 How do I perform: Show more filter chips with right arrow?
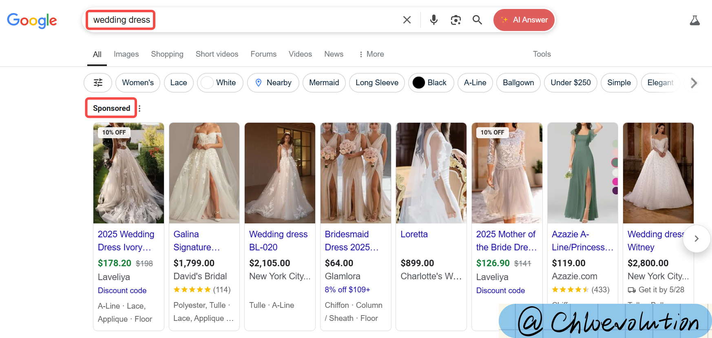[694, 83]
